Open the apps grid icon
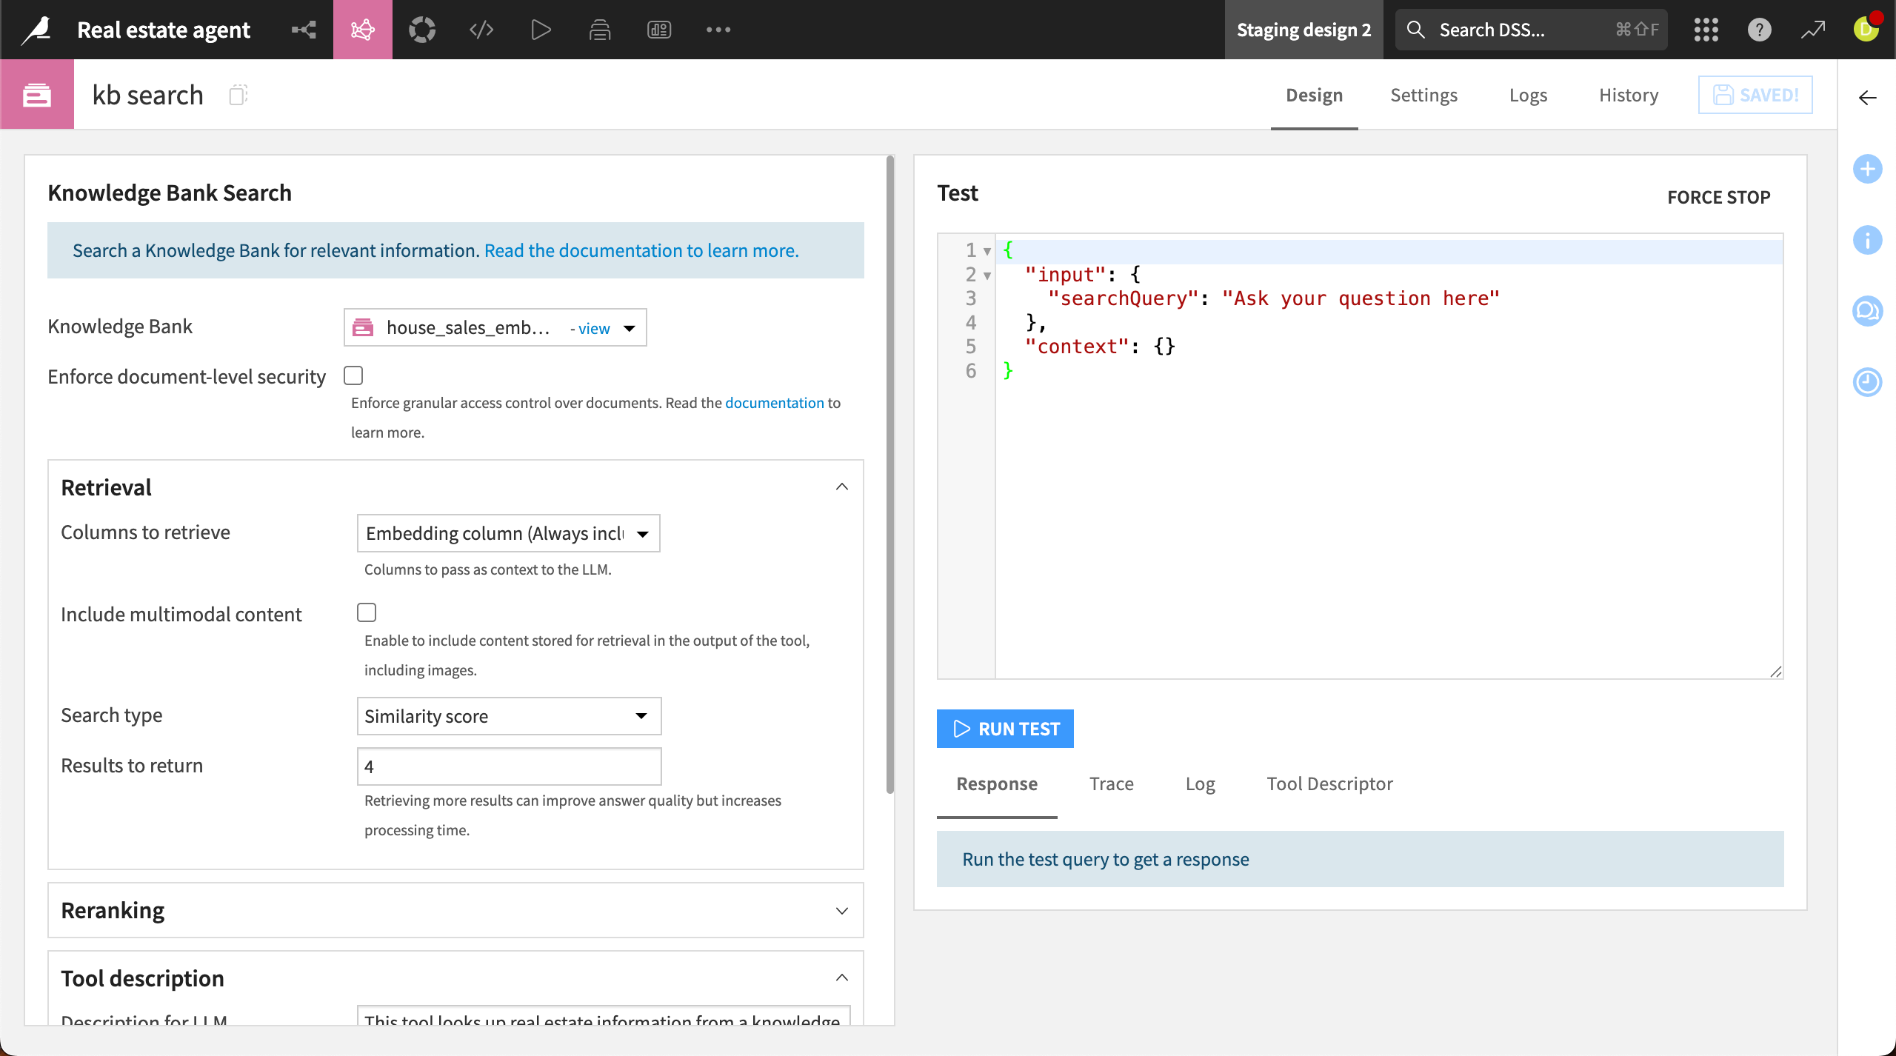The image size is (1896, 1056). pos(1706,30)
